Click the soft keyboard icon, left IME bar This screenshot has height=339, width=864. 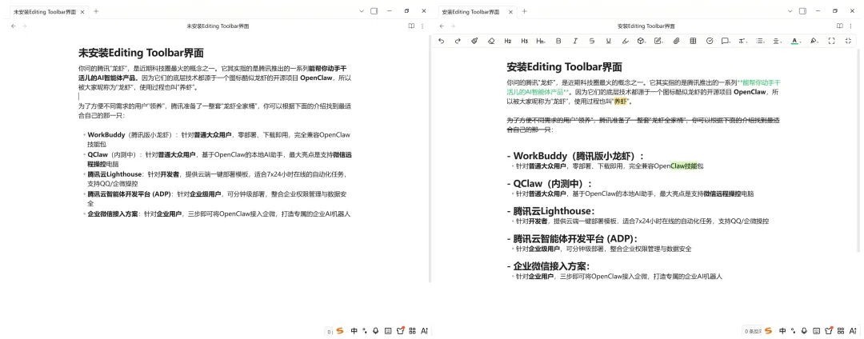point(388,331)
